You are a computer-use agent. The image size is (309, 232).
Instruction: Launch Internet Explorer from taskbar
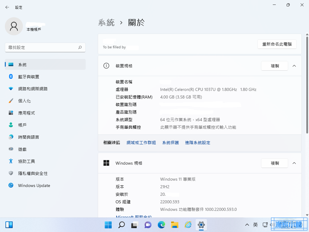188,225
